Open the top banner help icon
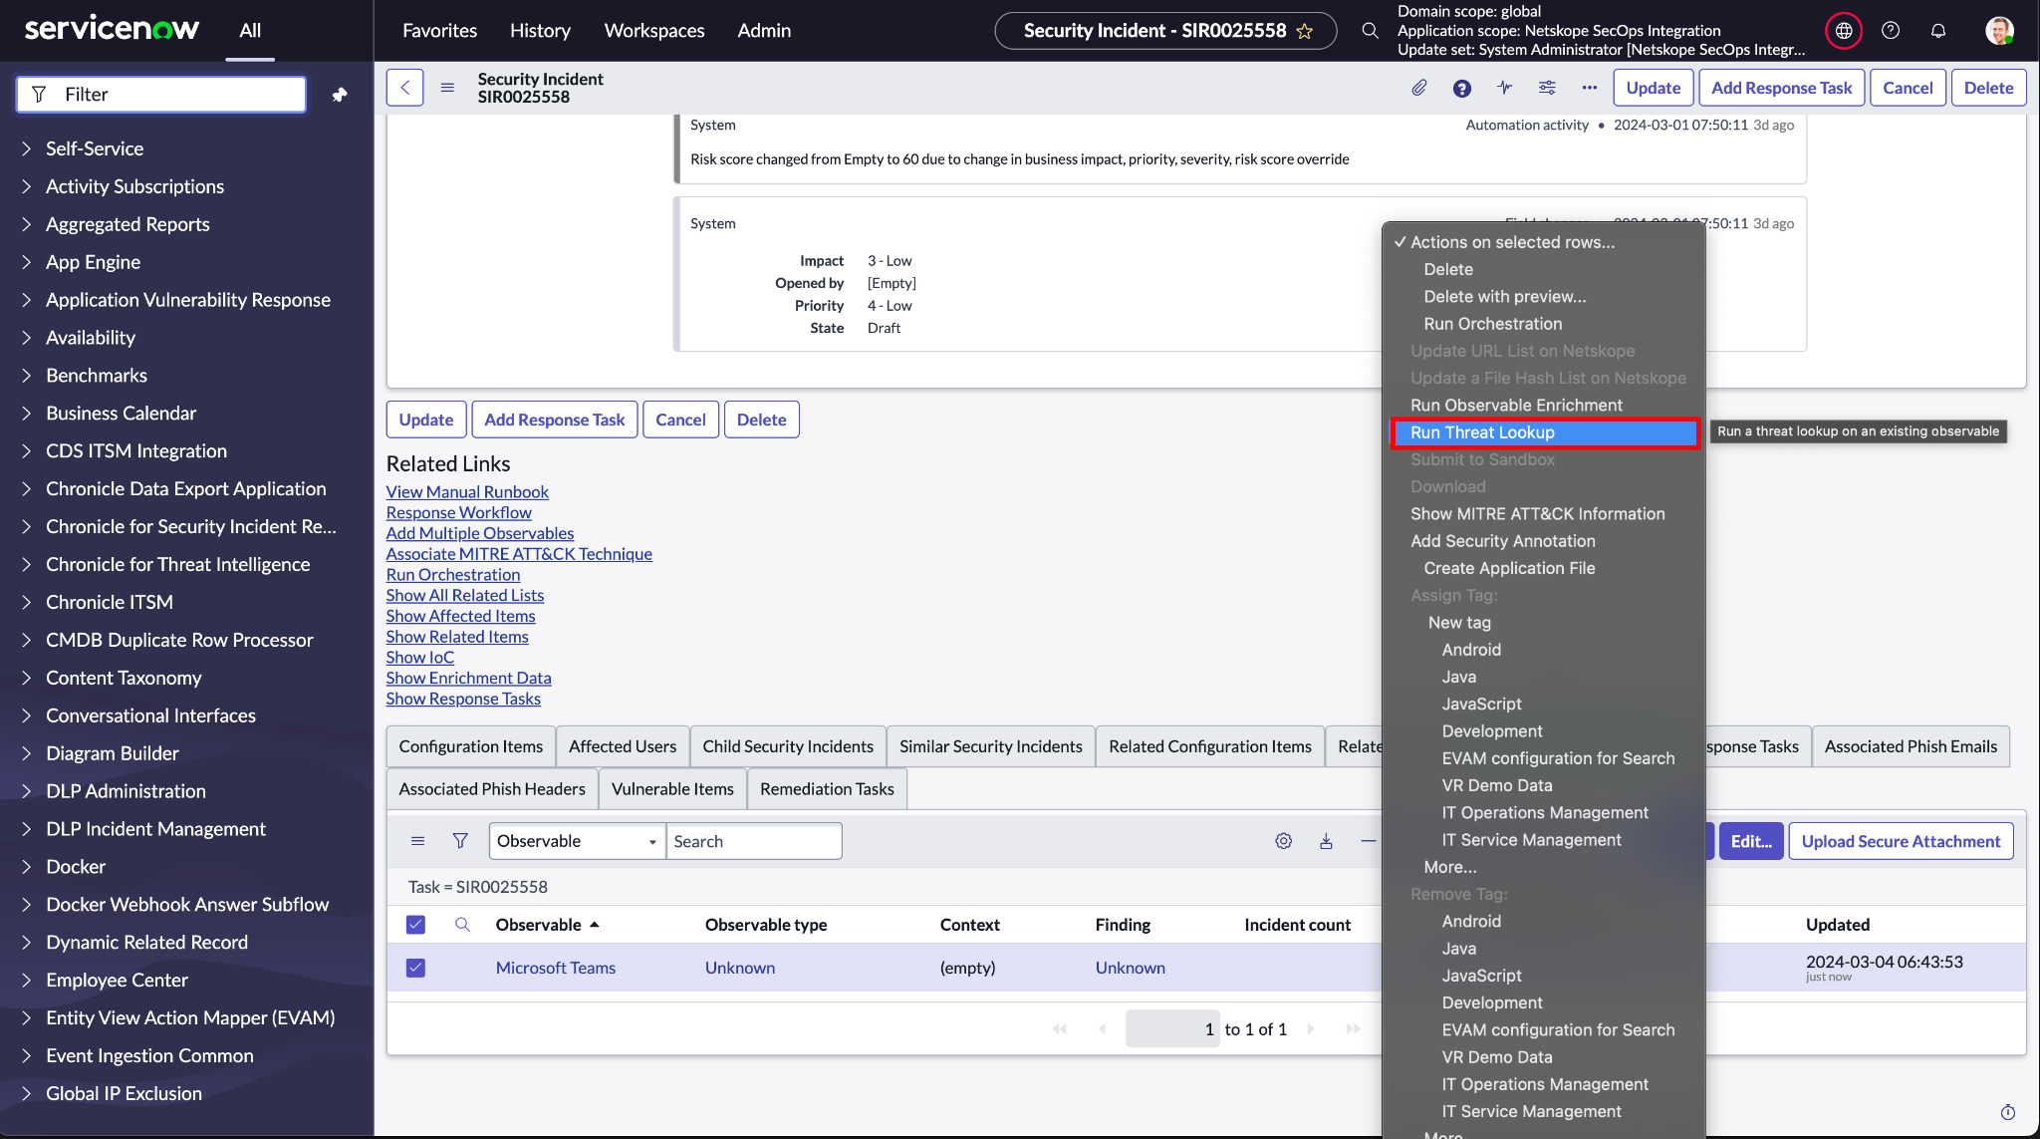 point(1891,31)
